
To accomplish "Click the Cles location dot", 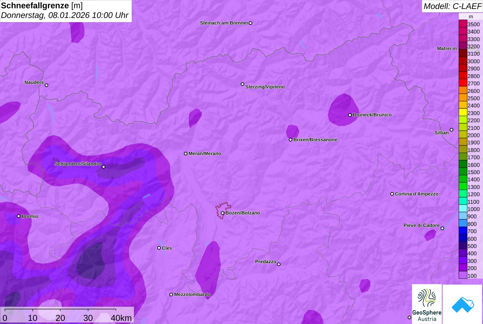I will (x=159, y=248).
